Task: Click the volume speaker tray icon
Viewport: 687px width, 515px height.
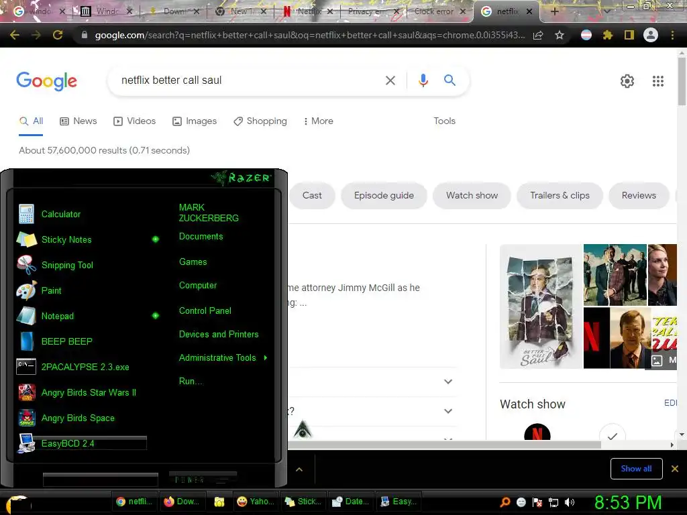Action: (570, 503)
